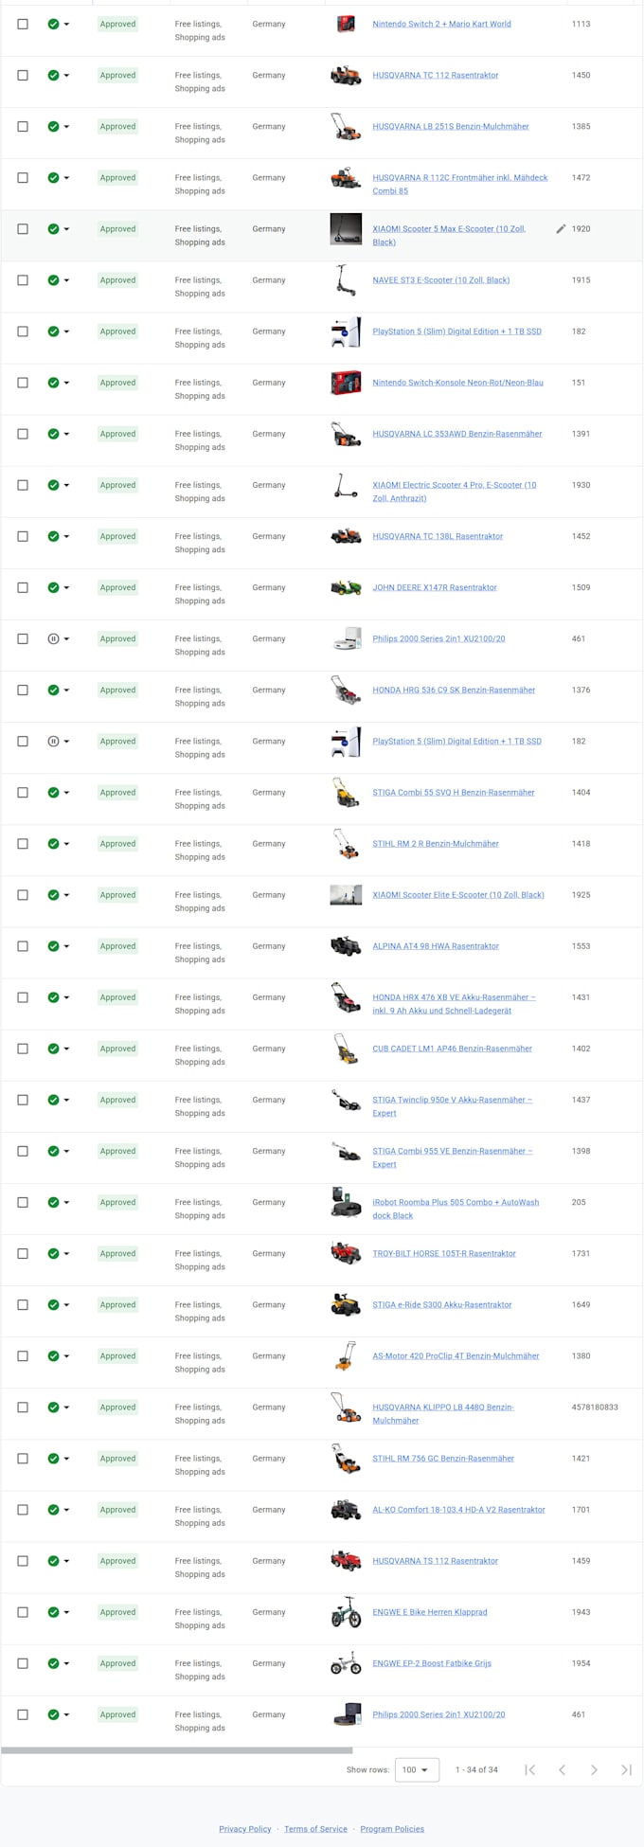Expand status dropdown for XIAOMI Scooter Elite row
This screenshot has height=1847, width=644.
pyautogui.click(x=66, y=895)
